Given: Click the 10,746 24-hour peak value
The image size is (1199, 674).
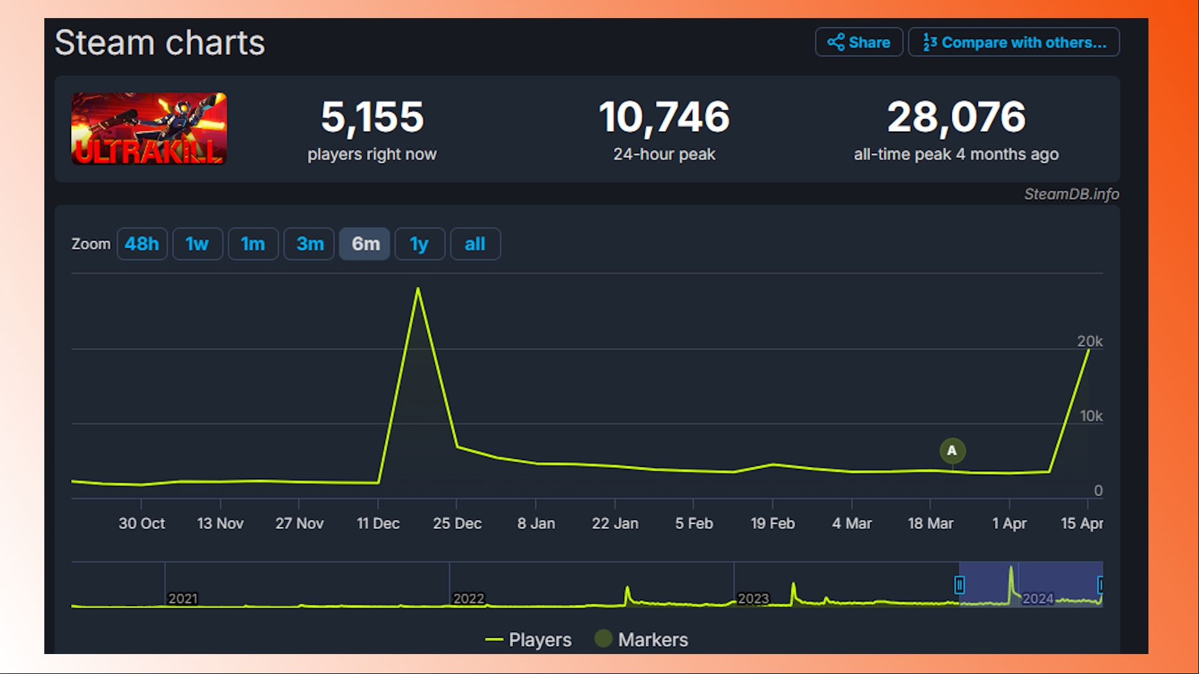Looking at the screenshot, I should click(664, 117).
